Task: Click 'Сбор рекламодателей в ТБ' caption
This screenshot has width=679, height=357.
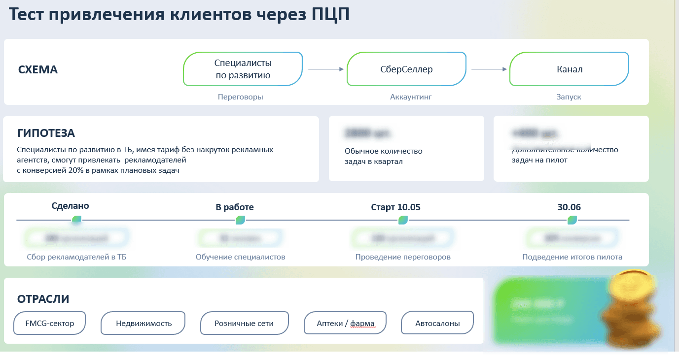Action: pyautogui.click(x=76, y=257)
